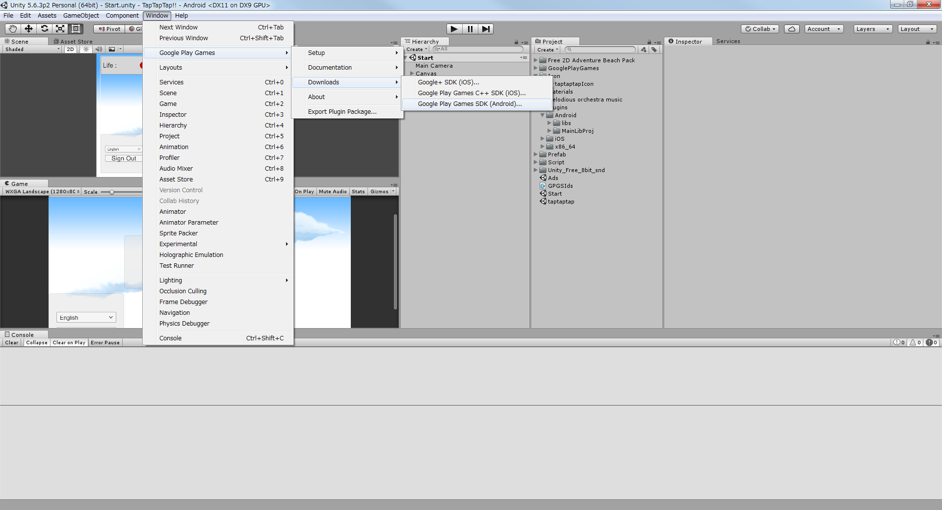This screenshot has height=510, width=942.
Task: Click the Project panel lock icon
Action: click(649, 42)
